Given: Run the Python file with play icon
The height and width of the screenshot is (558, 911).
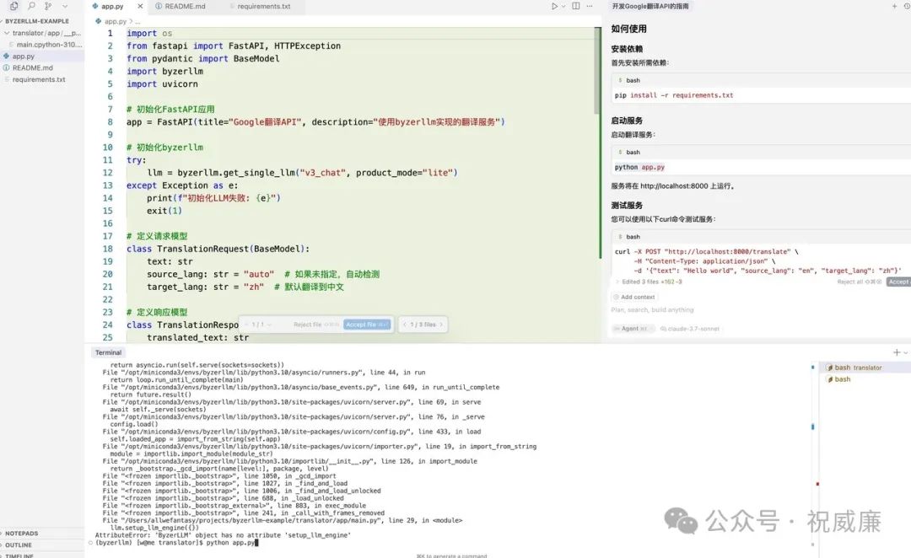Looking at the screenshot, I should pos(554,7).
